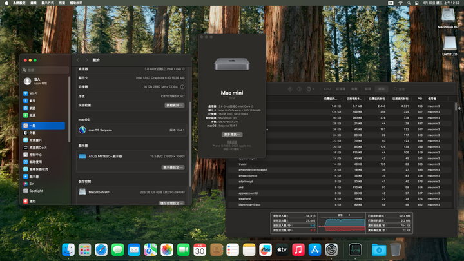Open Apple Music from the Dock
Image resolution: width=464 pixels, height=261 pixels.
[298, 250]
